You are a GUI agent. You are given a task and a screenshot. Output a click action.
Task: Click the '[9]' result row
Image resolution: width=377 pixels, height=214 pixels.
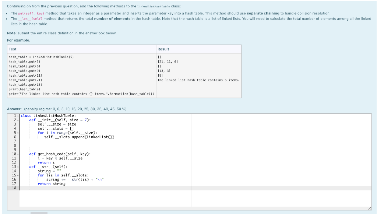point(160,75)
